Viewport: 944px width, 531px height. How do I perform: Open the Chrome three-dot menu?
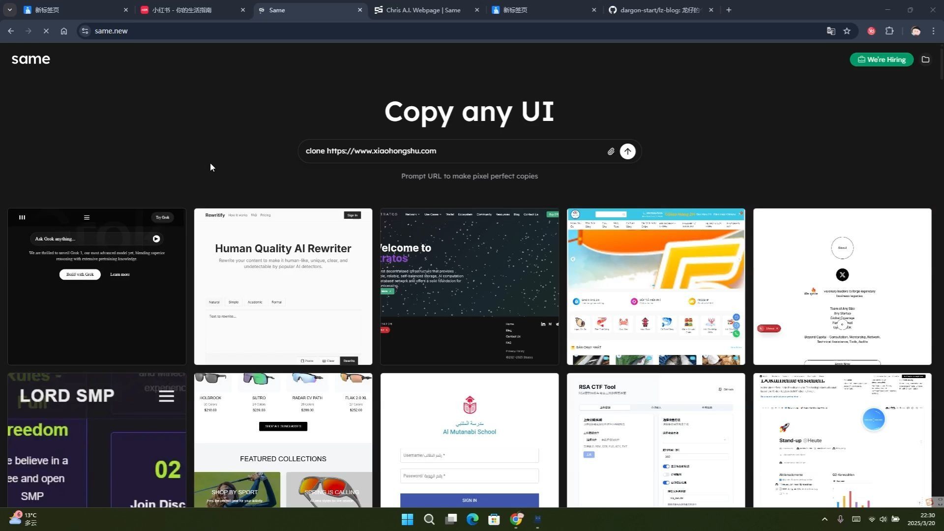(x=933, y=31)
